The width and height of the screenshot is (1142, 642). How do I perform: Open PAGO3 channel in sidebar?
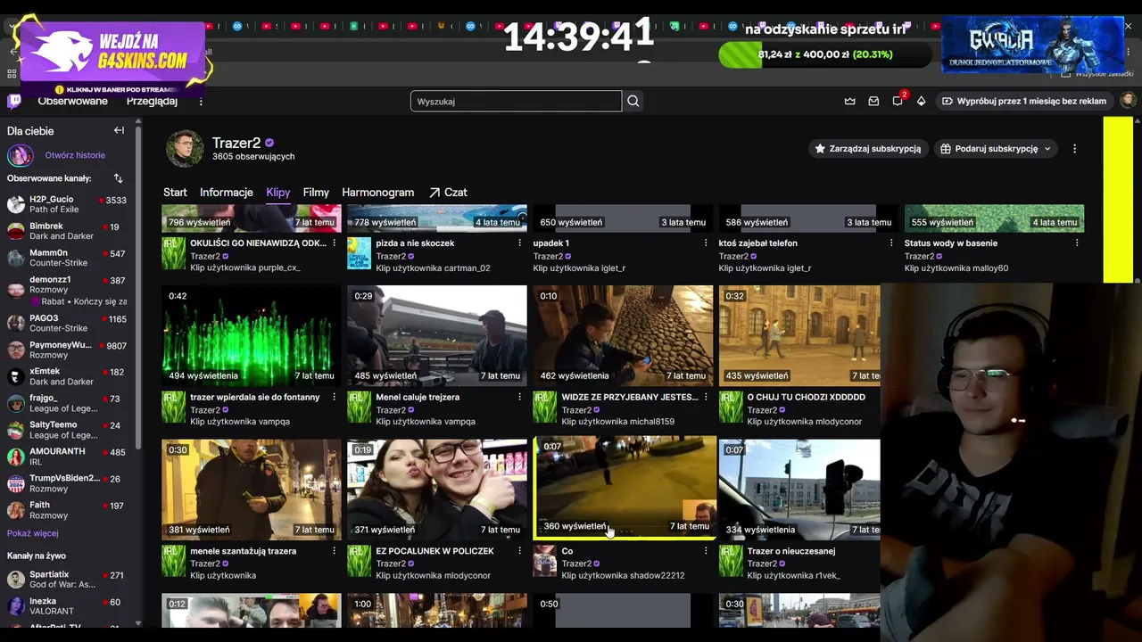pyautogui.click(x=67, y=324)
